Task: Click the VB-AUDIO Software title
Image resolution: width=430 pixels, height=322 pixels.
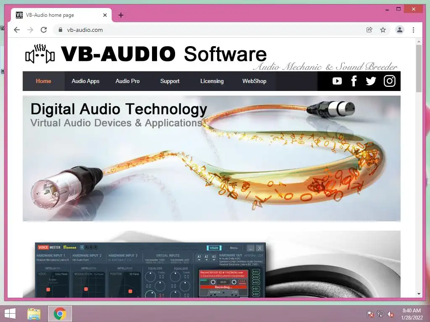Action: [163, 54]
